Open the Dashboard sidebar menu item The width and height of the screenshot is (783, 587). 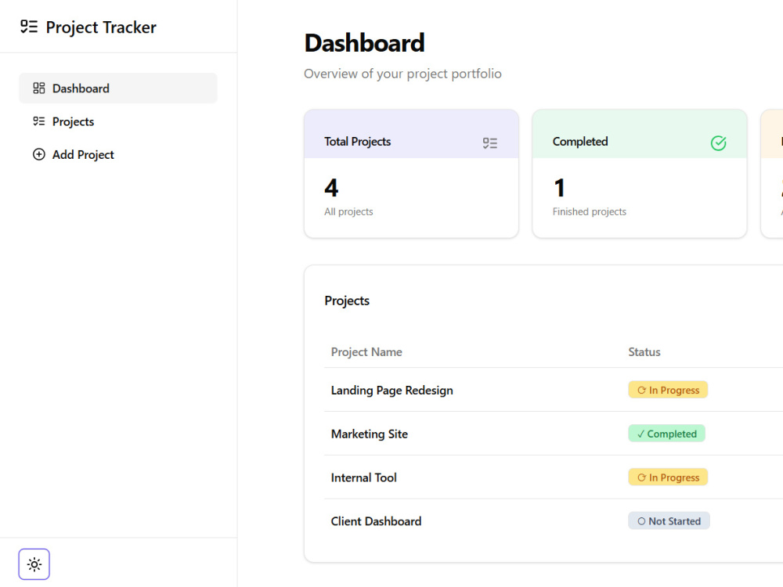click(x=118, y=88)
